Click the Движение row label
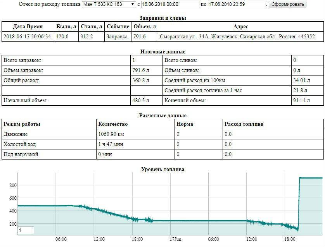This screenshot has width=325, height=247. [x=16, y=134]
